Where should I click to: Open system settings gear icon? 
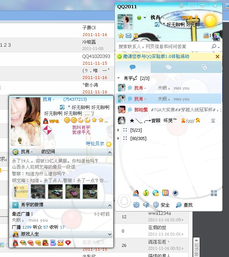click(x=136, y=205)
